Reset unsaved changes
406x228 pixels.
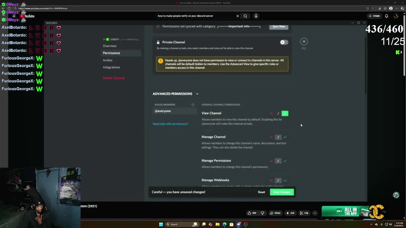coord(261,192)
